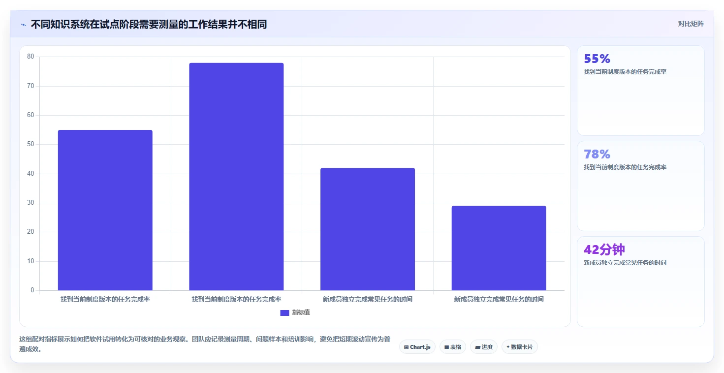Click the 55% figure in the data card
The width and height of the screenshot is (724, 373).
597,59
